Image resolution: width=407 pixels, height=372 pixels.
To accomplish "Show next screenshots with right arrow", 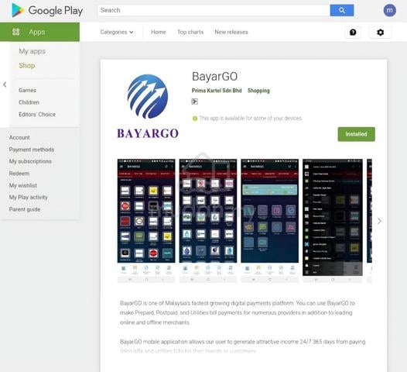I will (x=379, y=221).
